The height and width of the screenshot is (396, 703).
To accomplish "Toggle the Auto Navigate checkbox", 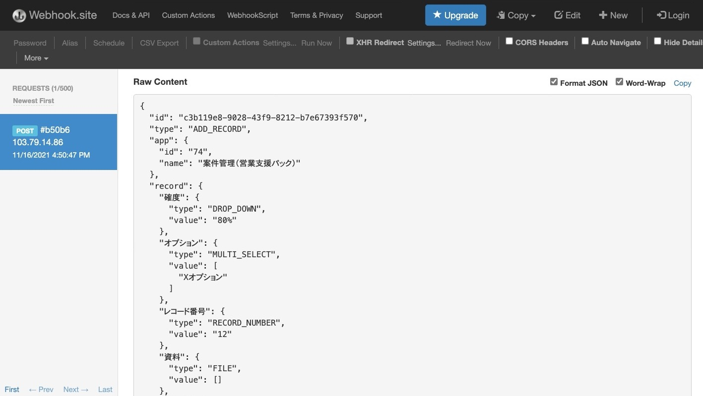I will (585, 41).
